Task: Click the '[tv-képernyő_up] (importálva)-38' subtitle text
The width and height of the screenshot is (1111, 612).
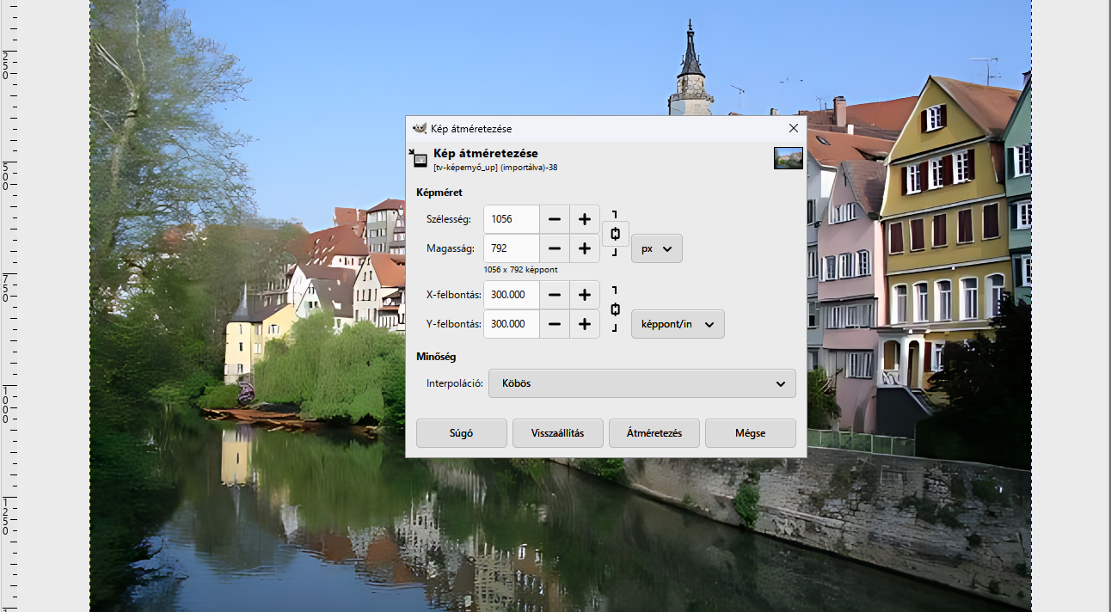Action: tap(495, 168)
